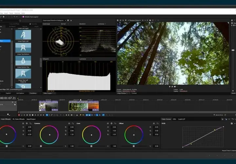Stop video in the preview window
The image size is (236, 164).
[x=175, y=87]
